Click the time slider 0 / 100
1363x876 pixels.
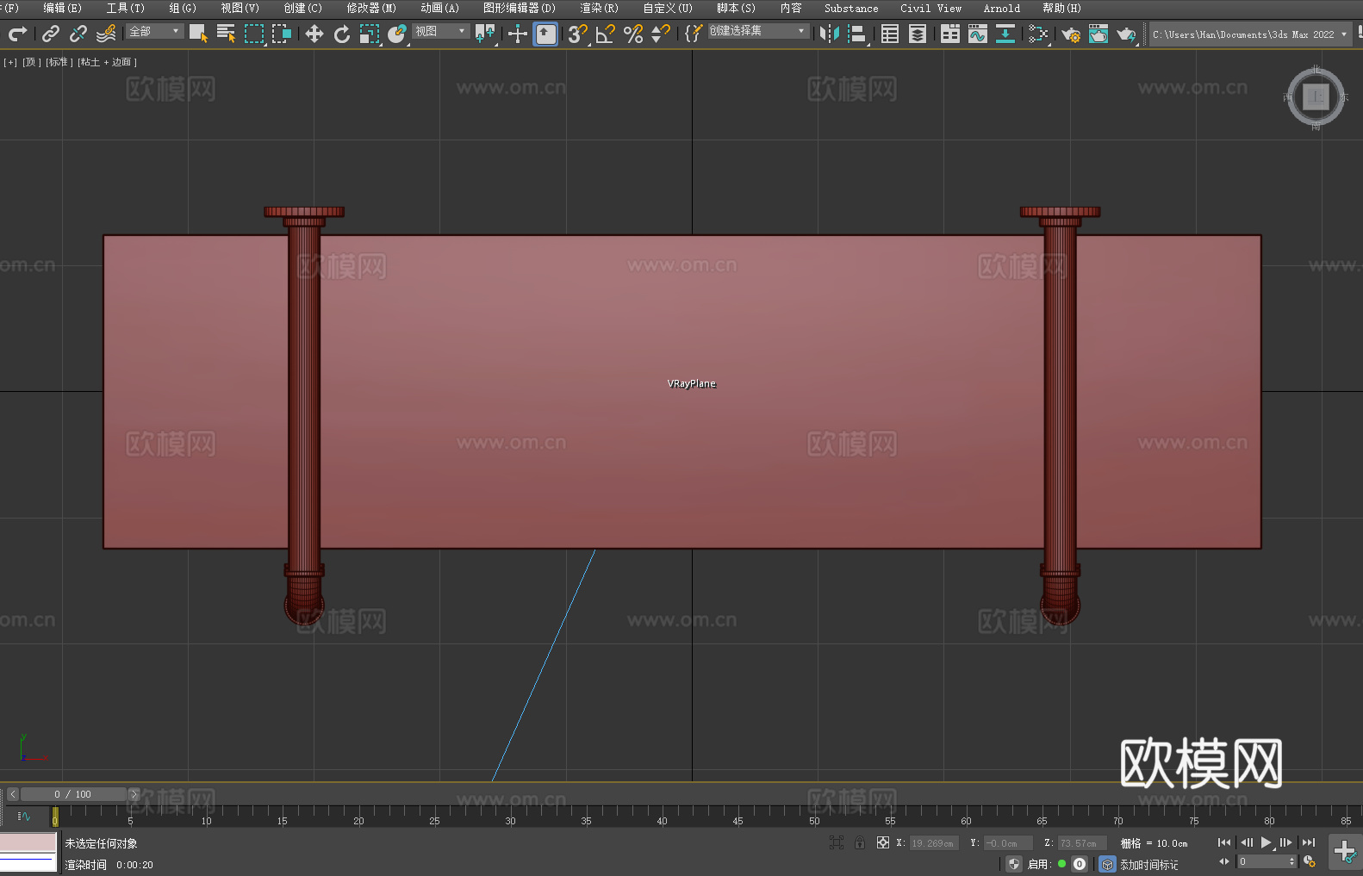[x=73, y=794]
